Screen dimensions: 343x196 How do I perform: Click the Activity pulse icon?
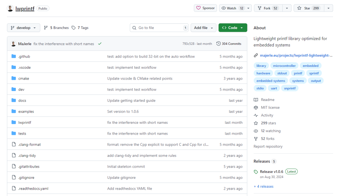(x=256, y=115)
